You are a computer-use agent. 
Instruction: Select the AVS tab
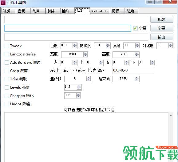[82, 11]
